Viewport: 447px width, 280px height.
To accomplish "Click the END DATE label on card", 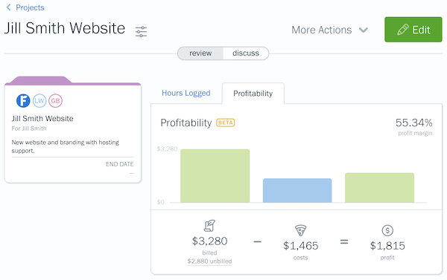I will [x=120, y=164].
